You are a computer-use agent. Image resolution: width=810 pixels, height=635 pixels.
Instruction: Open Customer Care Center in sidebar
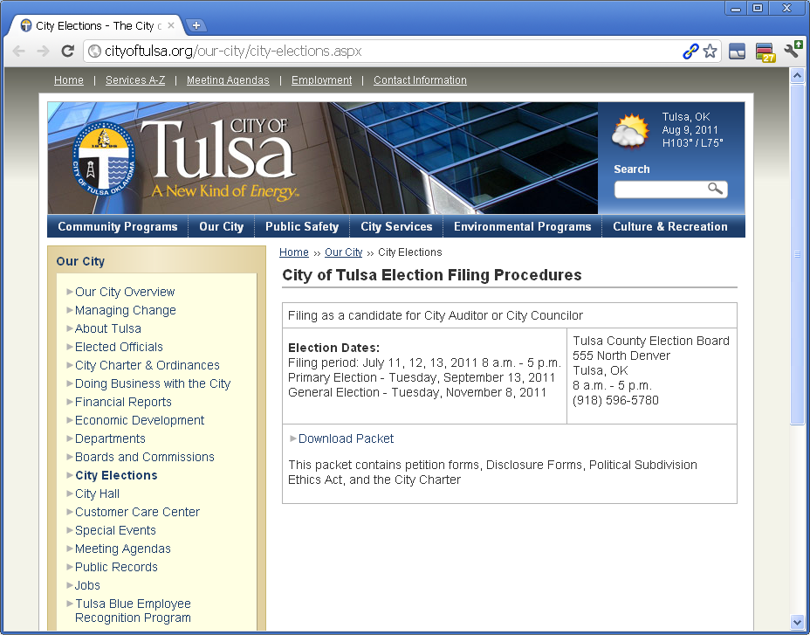click(137, 512)
